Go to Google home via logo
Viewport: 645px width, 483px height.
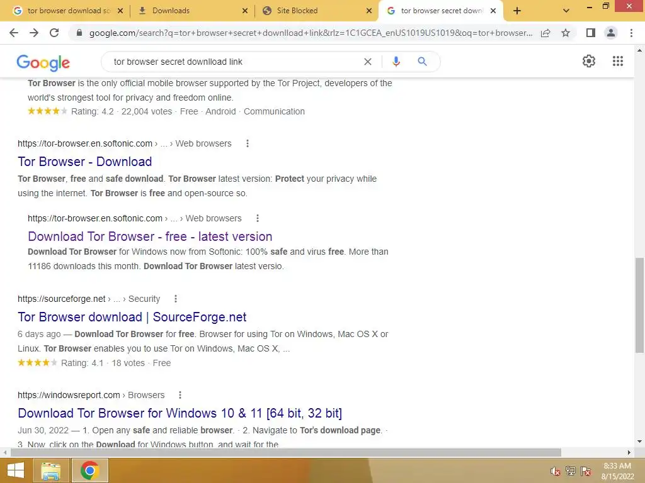pos(43,62)
